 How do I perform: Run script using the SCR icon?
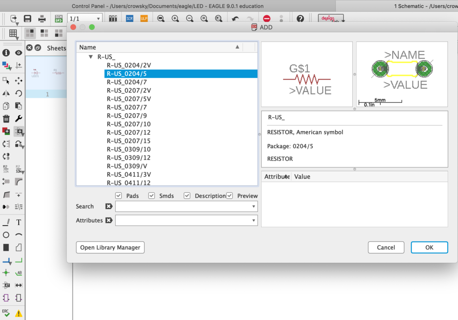click(130, 19)
